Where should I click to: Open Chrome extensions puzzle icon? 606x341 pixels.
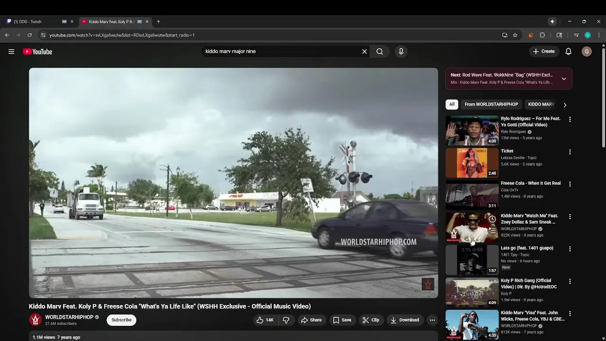point(543,35)
